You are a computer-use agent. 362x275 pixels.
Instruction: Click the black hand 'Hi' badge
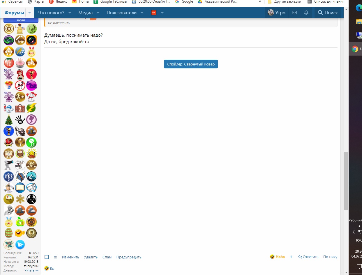20,120
